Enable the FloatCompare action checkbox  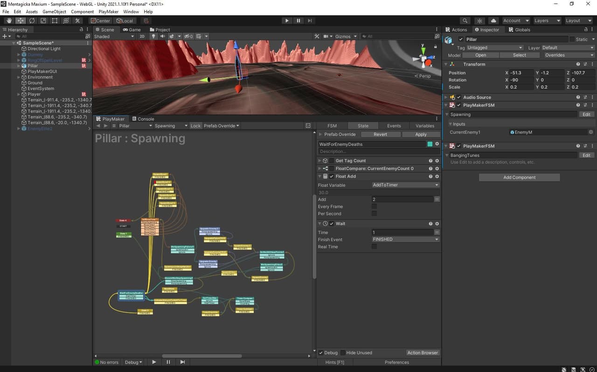point(332,168)
